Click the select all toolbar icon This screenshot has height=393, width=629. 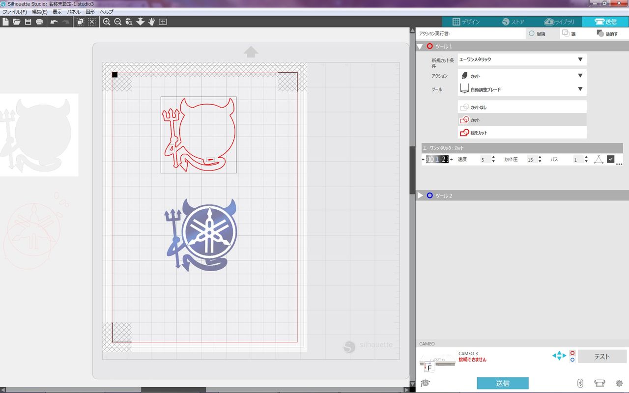pyautogui.click(x=80, y=22)
